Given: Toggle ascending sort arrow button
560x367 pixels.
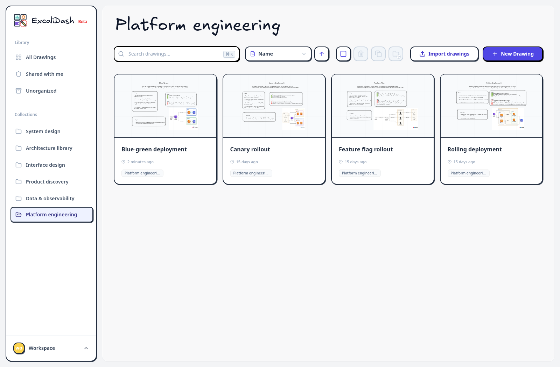Looking at the screenshot, I should 322,54.
